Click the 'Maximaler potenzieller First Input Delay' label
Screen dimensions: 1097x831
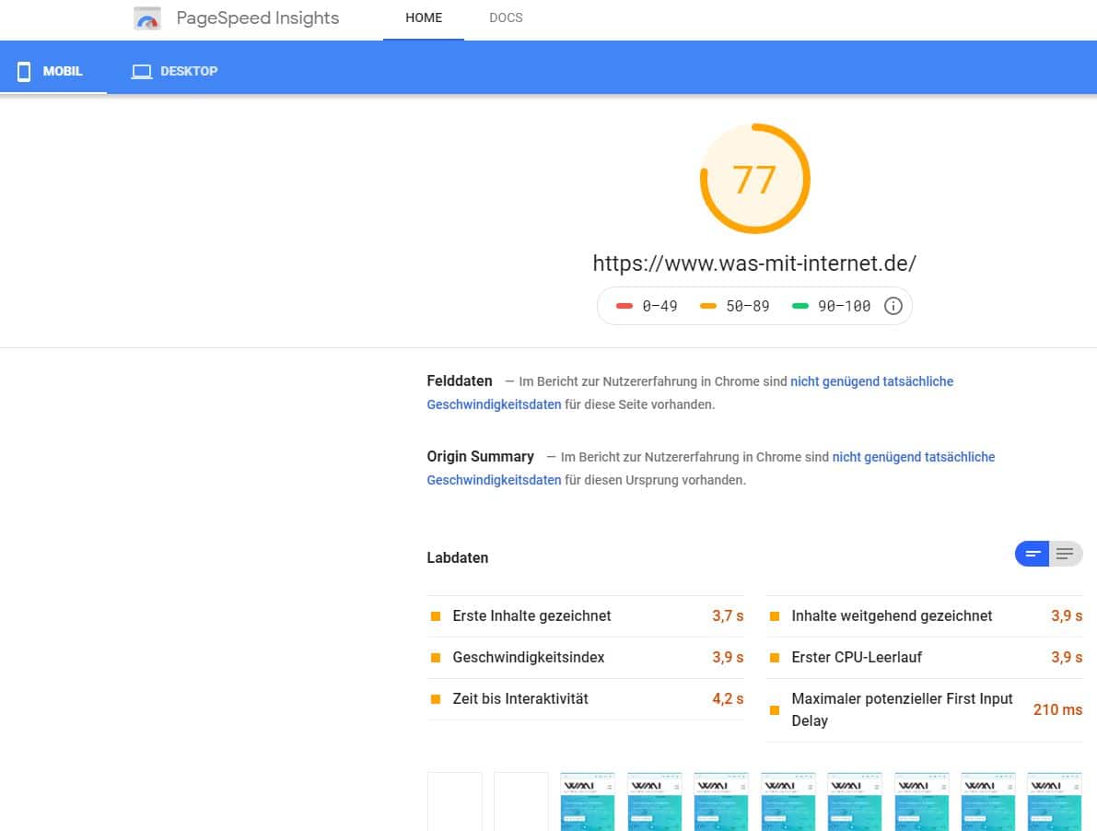point(903,710)
